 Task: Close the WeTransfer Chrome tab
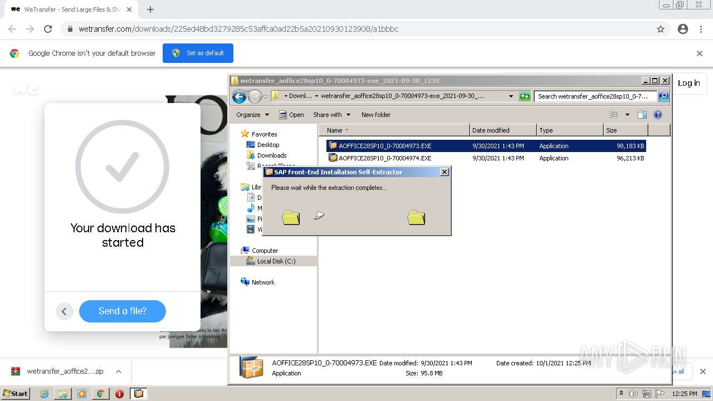[129, 9]
